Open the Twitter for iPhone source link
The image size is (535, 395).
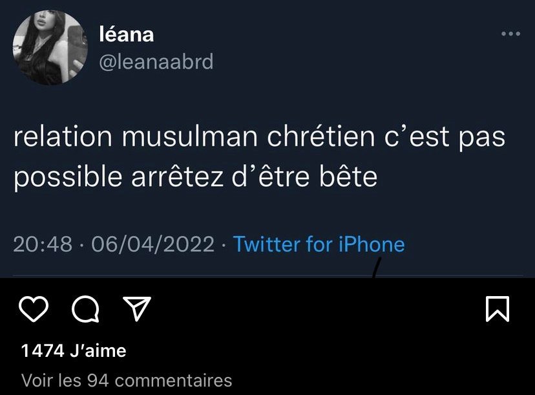point(319,244)
